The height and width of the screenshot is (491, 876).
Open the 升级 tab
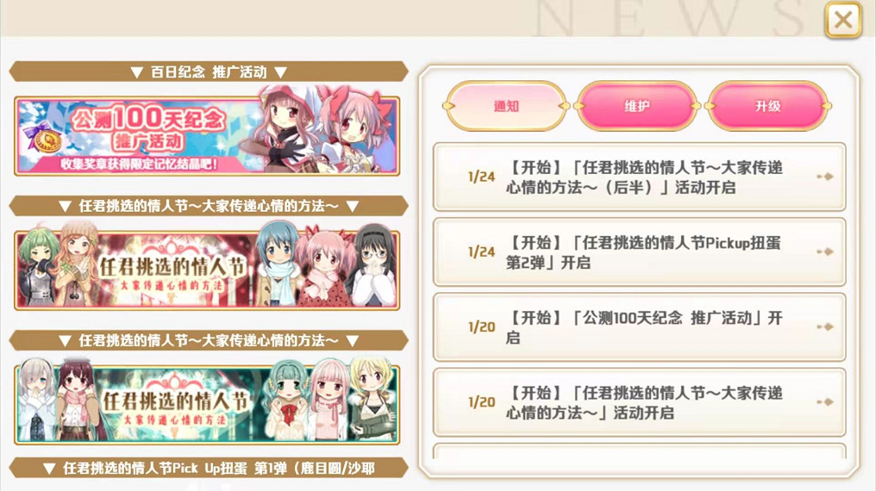pyautogui.click(x=768, y=106)
